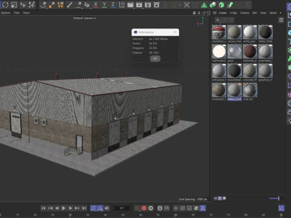Viewport: 291px width, 218px height.
Task: Click the render view clapperboard icon
Action: coord(130,5)
